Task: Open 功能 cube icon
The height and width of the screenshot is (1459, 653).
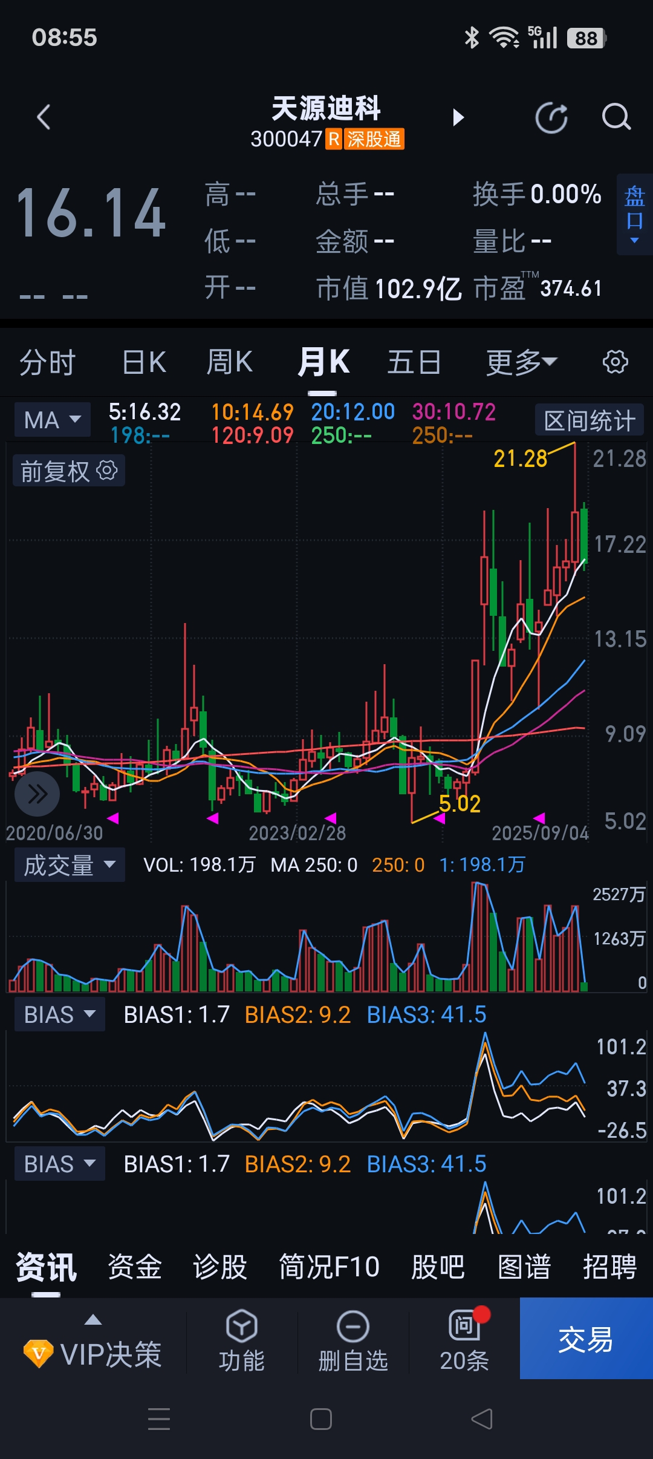Action: [242, 1340]
